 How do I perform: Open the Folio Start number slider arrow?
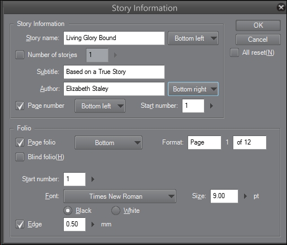(93, 179)
